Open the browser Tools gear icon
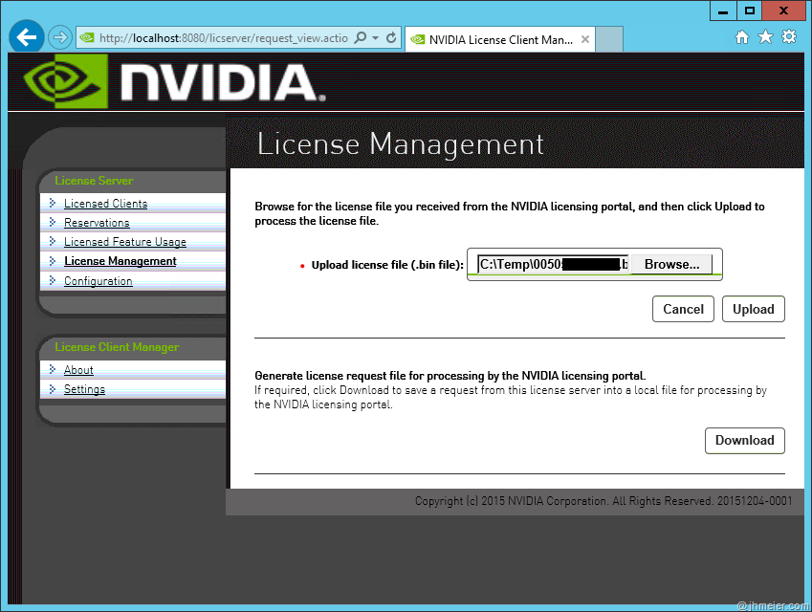The width and height of the screenshot is (812, 612). (x=788, y=37)
